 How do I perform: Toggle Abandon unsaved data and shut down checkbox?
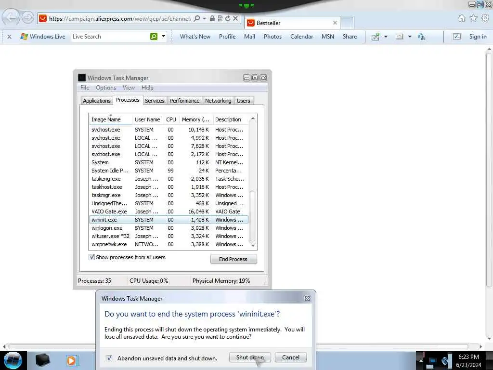pos(109,358)
